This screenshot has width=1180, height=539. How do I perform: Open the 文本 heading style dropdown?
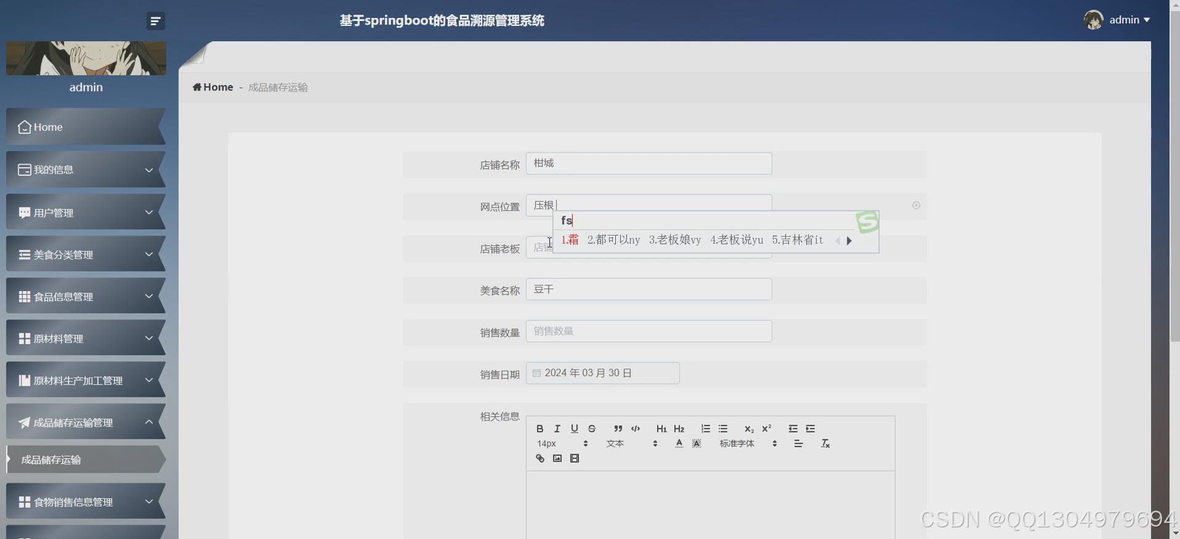pyautogui.click(x=631, y=444)
